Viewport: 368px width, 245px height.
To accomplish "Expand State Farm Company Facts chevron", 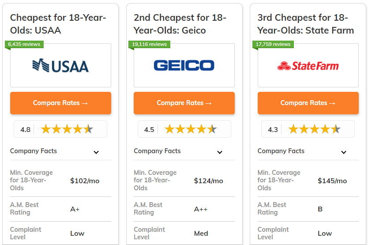I will (x=344, y=152).
